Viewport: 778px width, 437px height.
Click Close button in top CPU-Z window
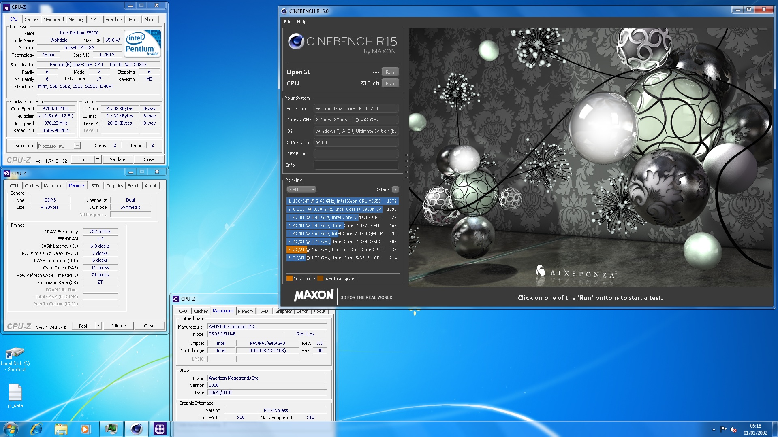click(x=149, y=159)
